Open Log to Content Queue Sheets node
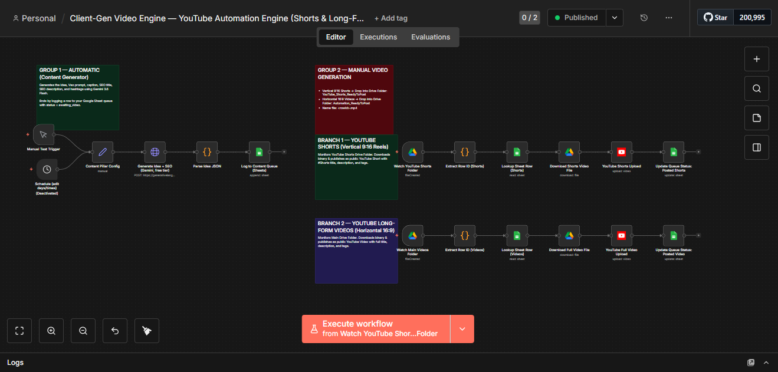778x372 pixels. pyautogui.click(x=259, y=152)
